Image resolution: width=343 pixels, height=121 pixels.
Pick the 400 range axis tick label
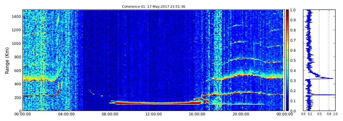18,84
